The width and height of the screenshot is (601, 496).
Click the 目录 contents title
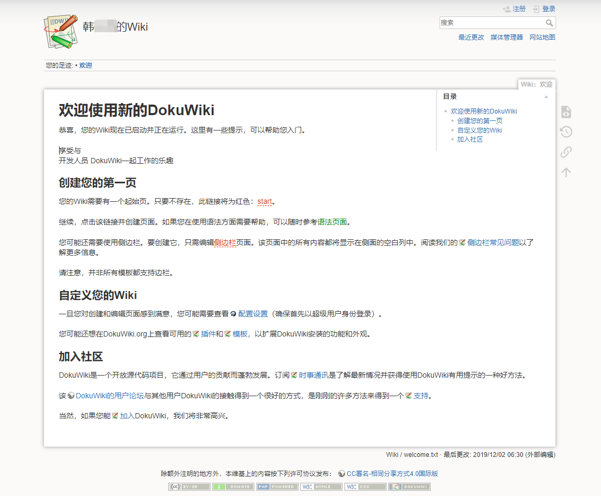click(x=450, y=97)
